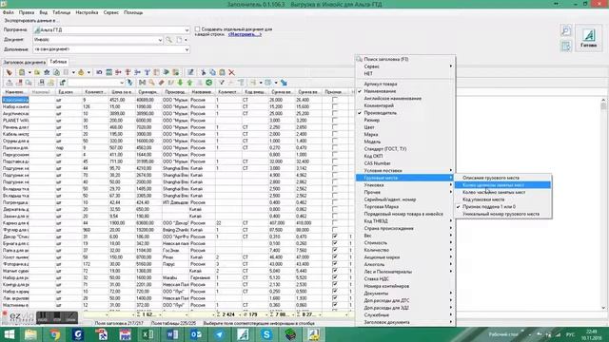
Task: Open the Программа dropdown (Альта ГТД)
Action: click(187, 29)
